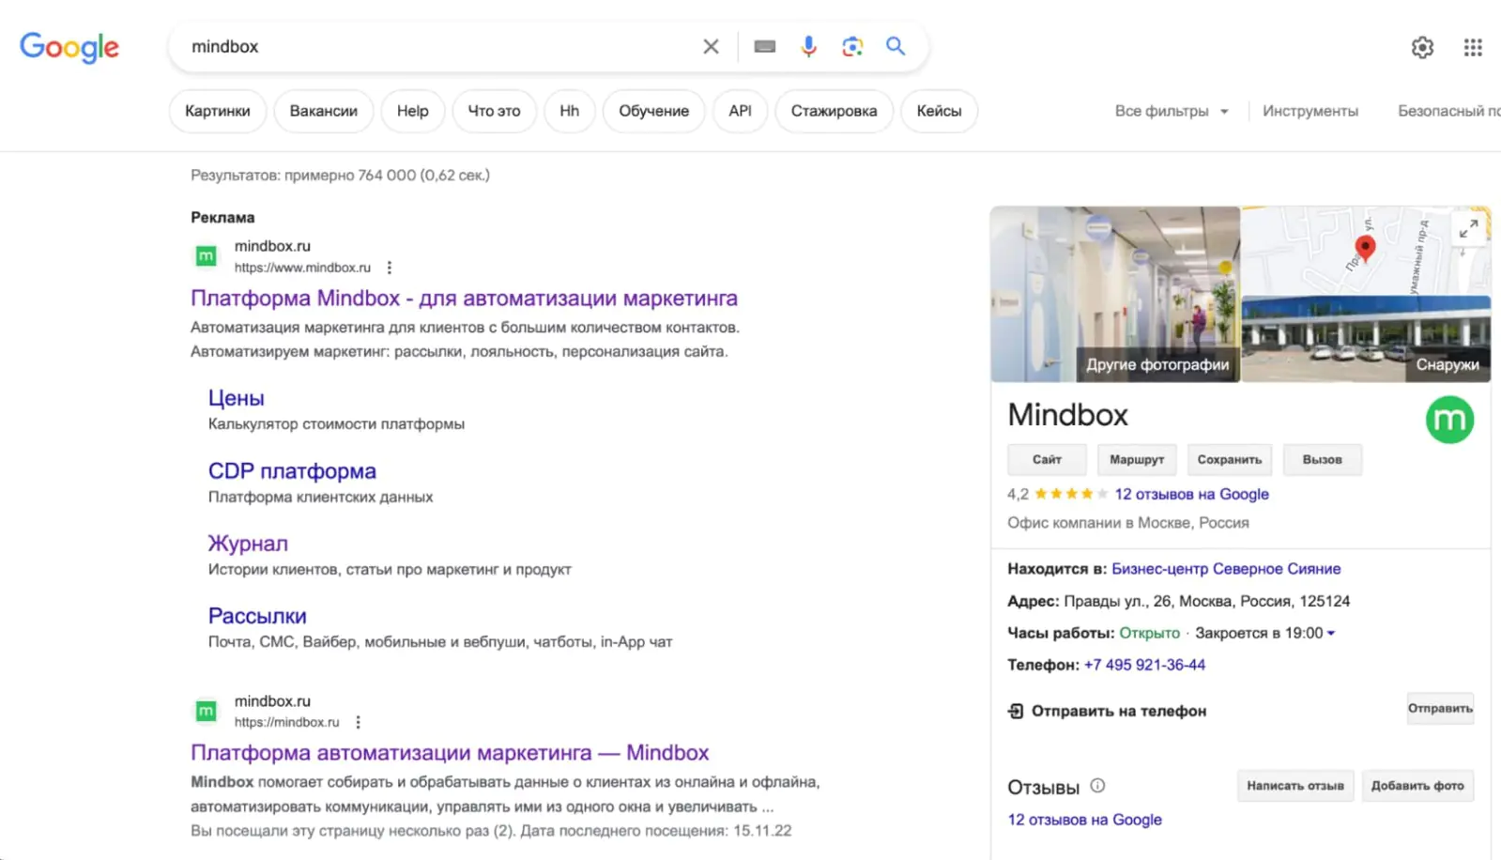Open the Рассылки sitelink
1501x860 pixels.
[x=257, y=616]
